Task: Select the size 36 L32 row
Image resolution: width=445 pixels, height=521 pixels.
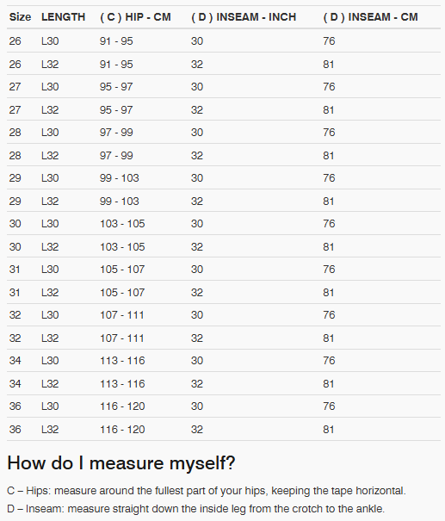Action: (x=224, y=430)
